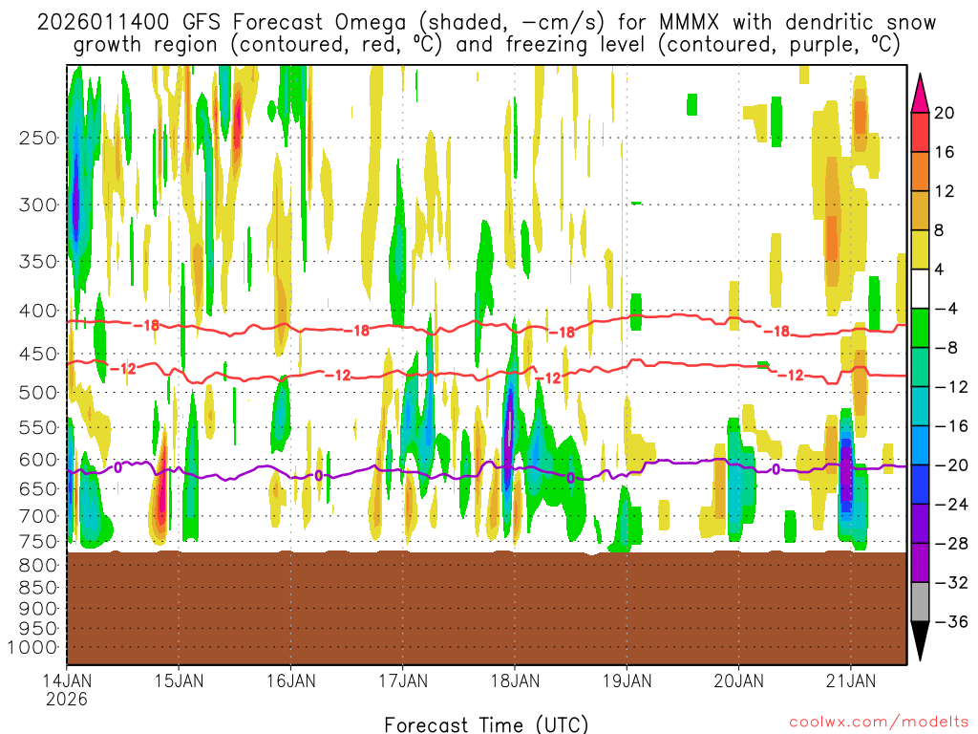The width and height of the screenshot is (978, 734).
Task: Click the orange 12 to 16 colorbar segment
Action: 920,171
